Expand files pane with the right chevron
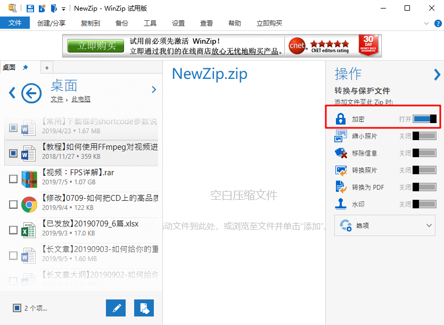Screen dimensions: 444x325 pyautogui.click(x=154, y=90)
